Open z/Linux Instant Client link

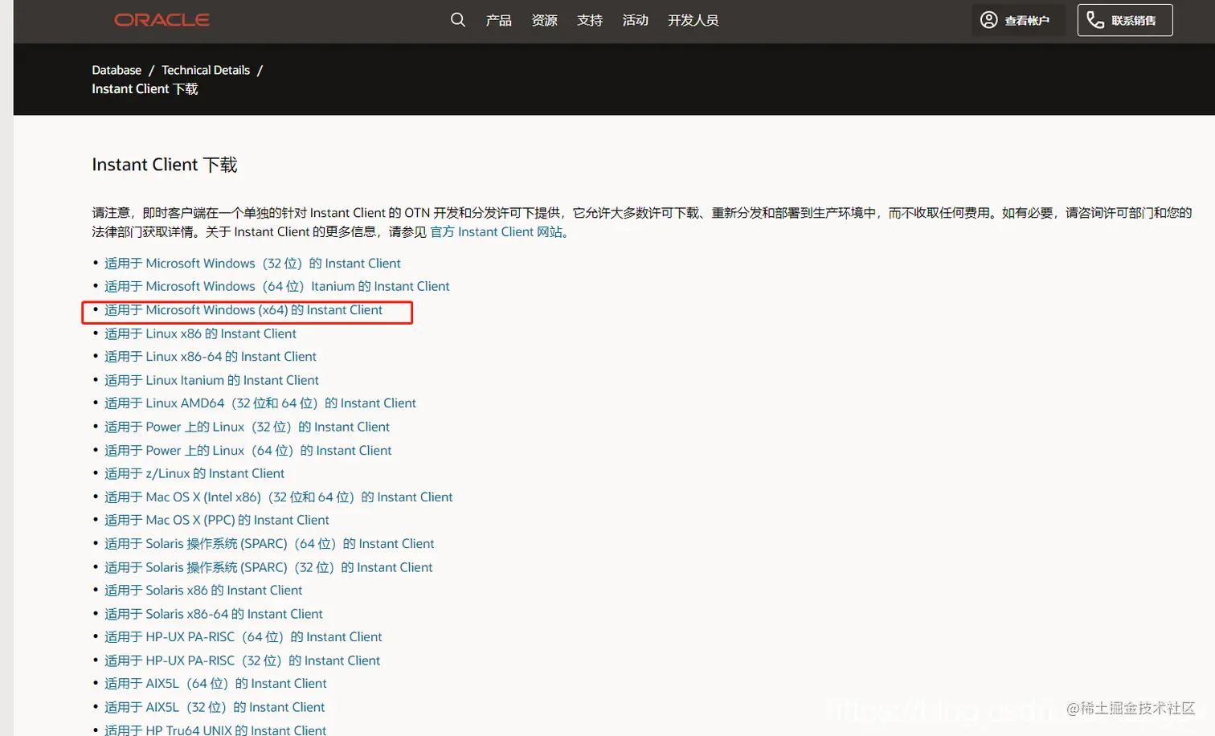(x=194, y=473)
